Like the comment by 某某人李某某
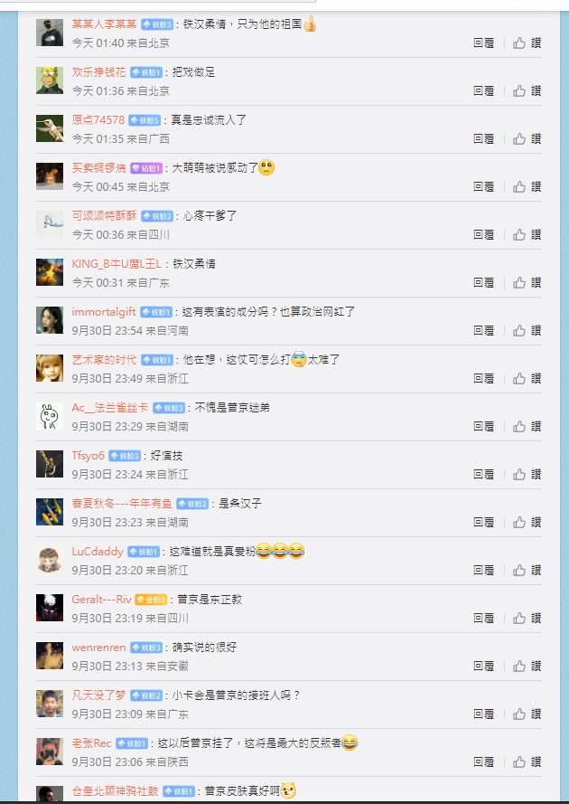This screenshot has height=804, width=569. click(x=527, y=43)
